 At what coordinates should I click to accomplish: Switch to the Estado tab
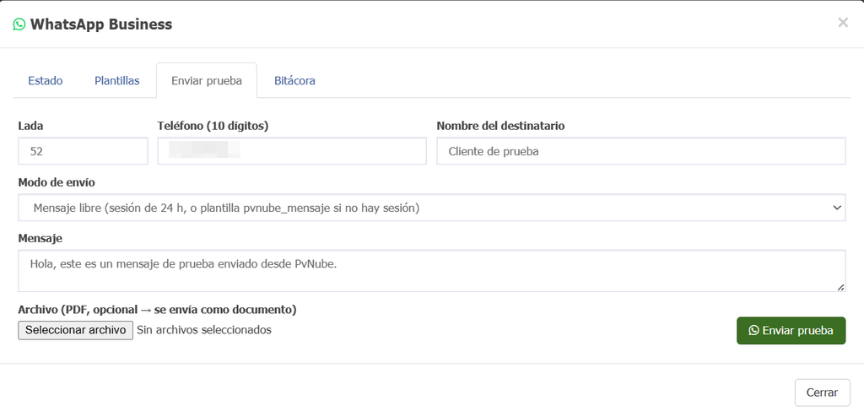click(x=46, y=80)
